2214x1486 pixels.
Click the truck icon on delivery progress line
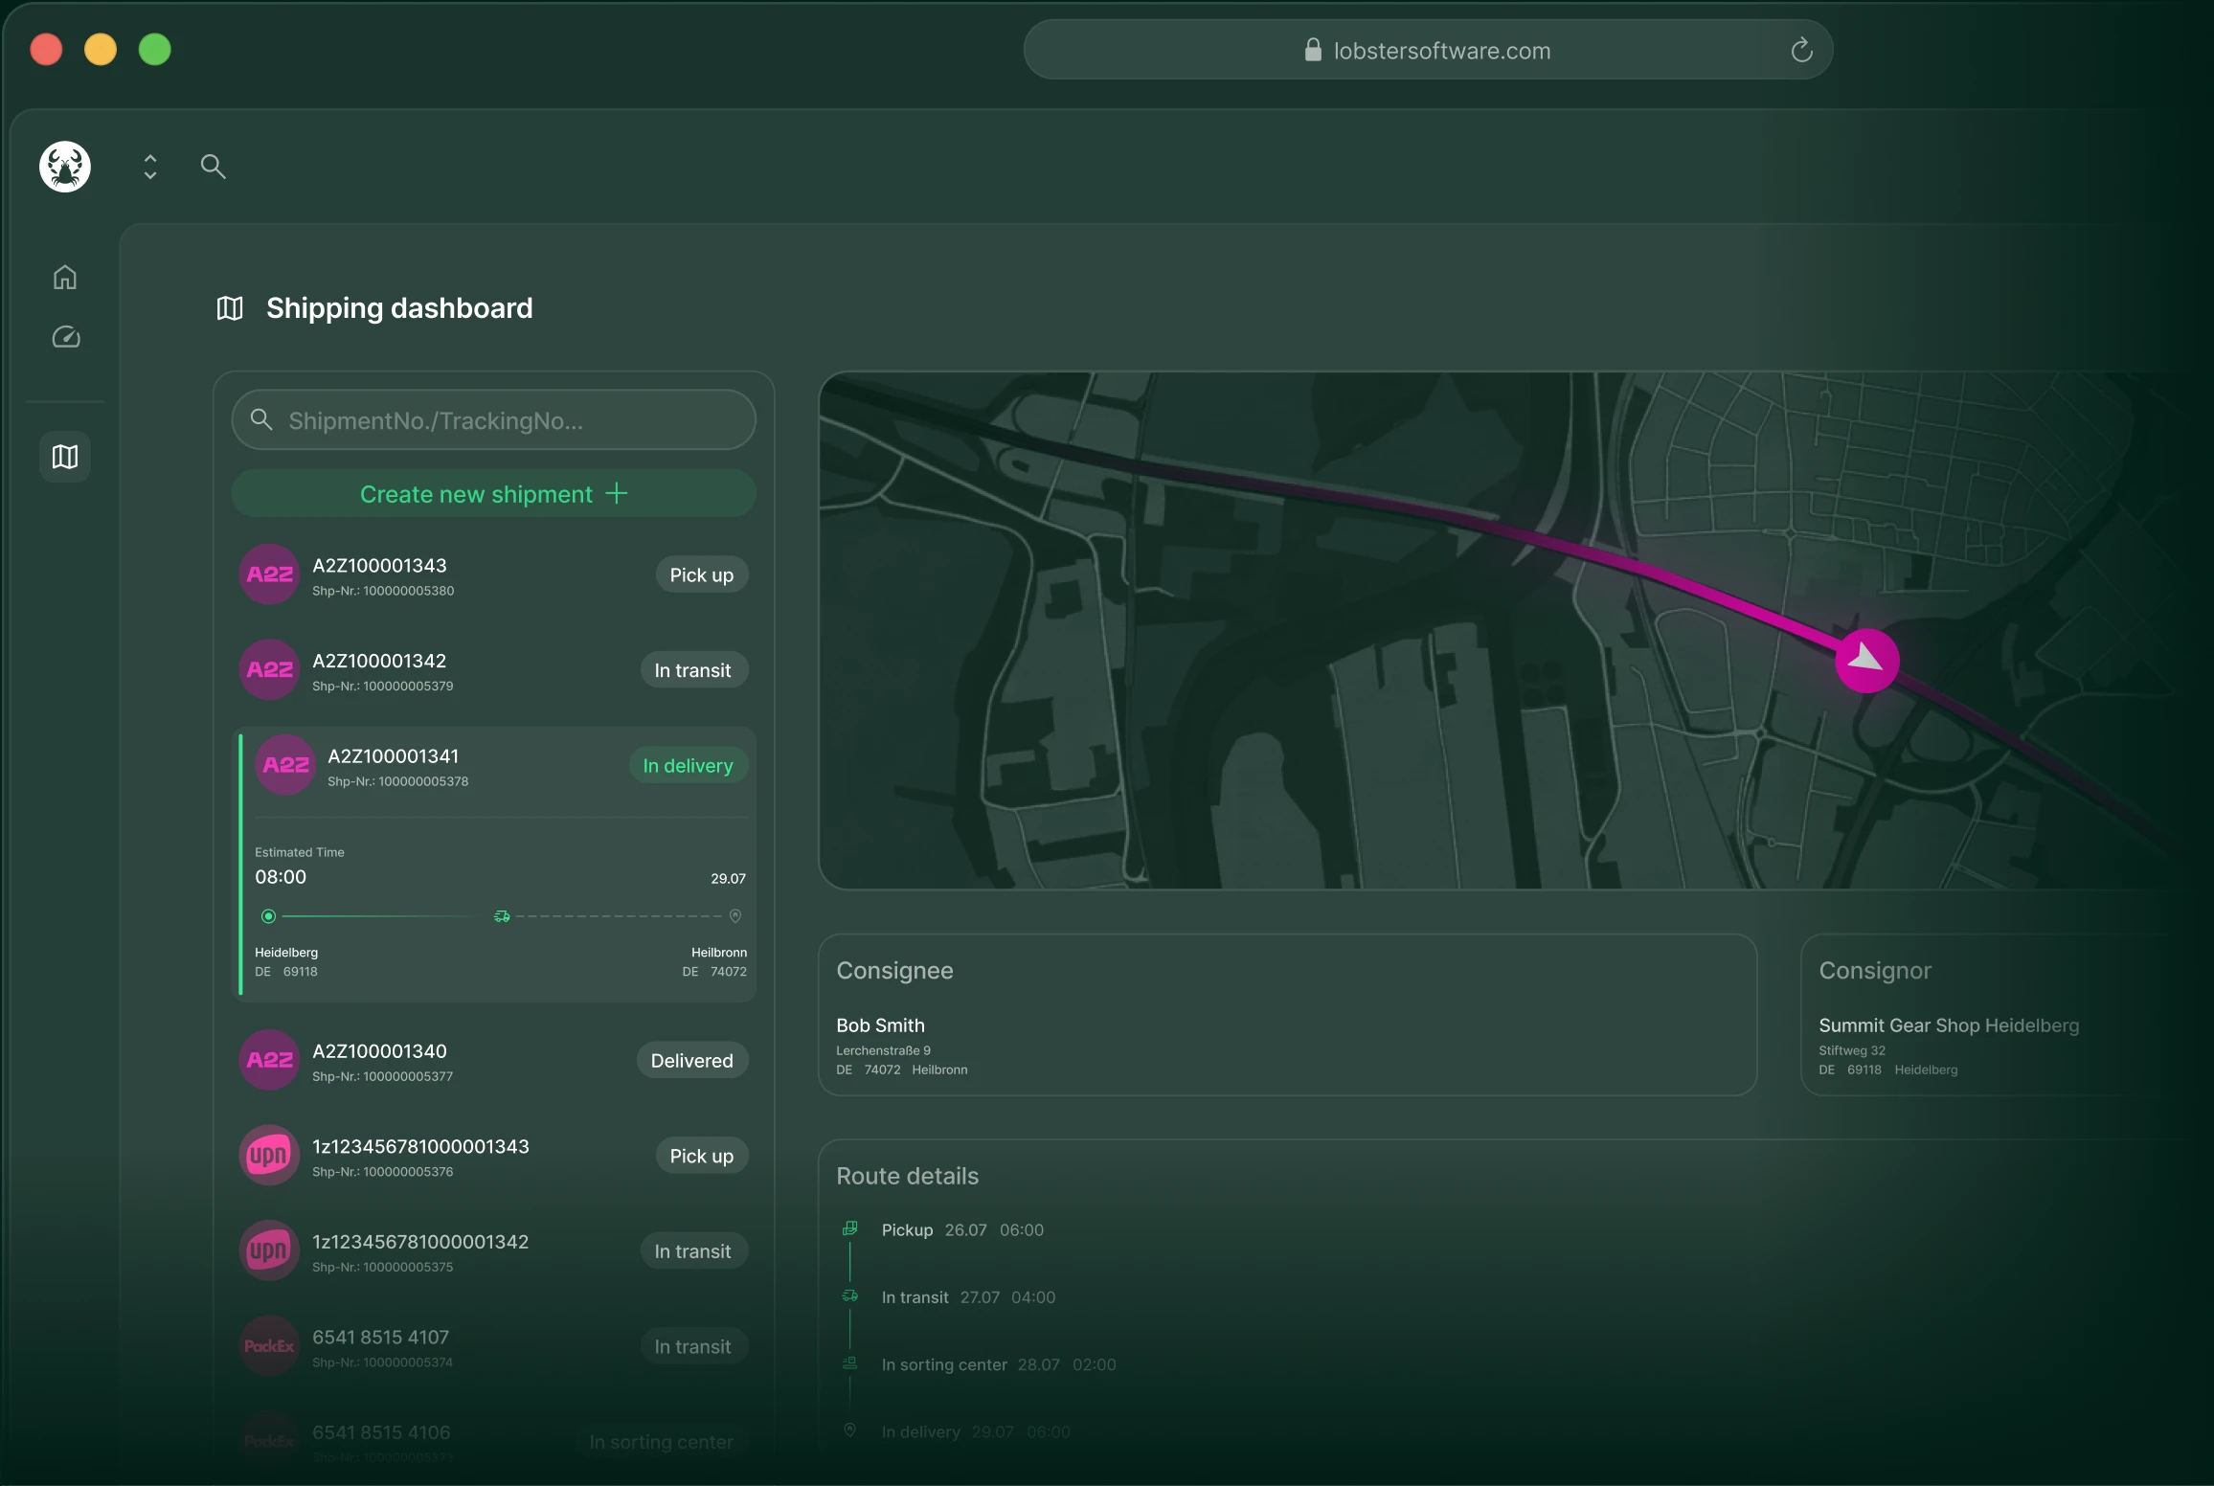[502, 916]
